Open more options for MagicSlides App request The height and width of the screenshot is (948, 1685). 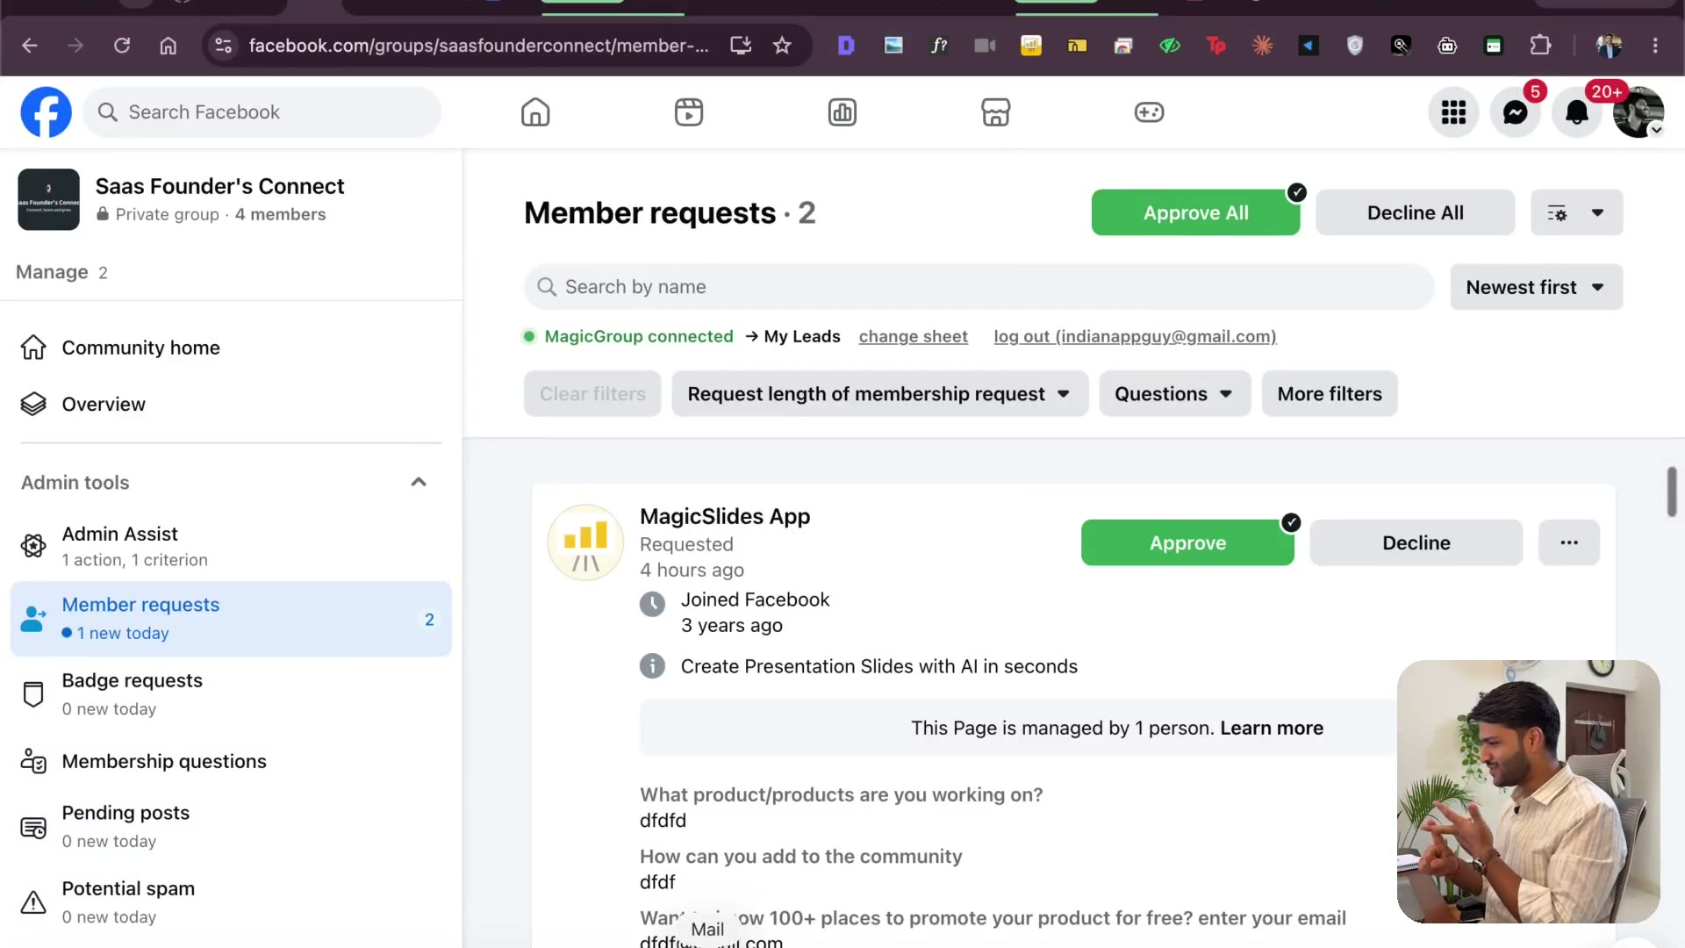click(1569, 542)
